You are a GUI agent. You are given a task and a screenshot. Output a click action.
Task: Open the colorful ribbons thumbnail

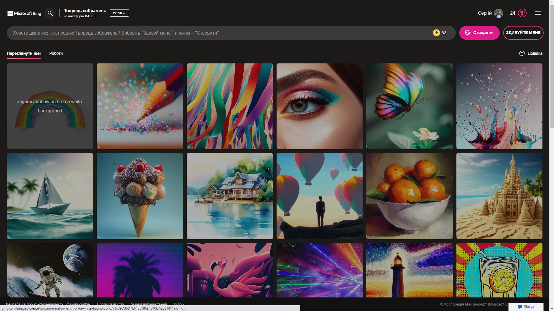(230, 106)
